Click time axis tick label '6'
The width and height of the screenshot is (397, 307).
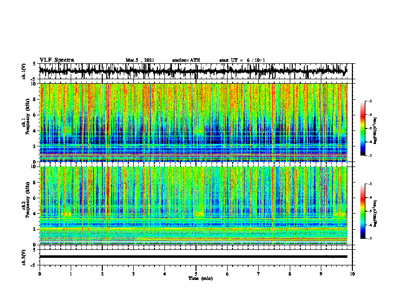228,274
